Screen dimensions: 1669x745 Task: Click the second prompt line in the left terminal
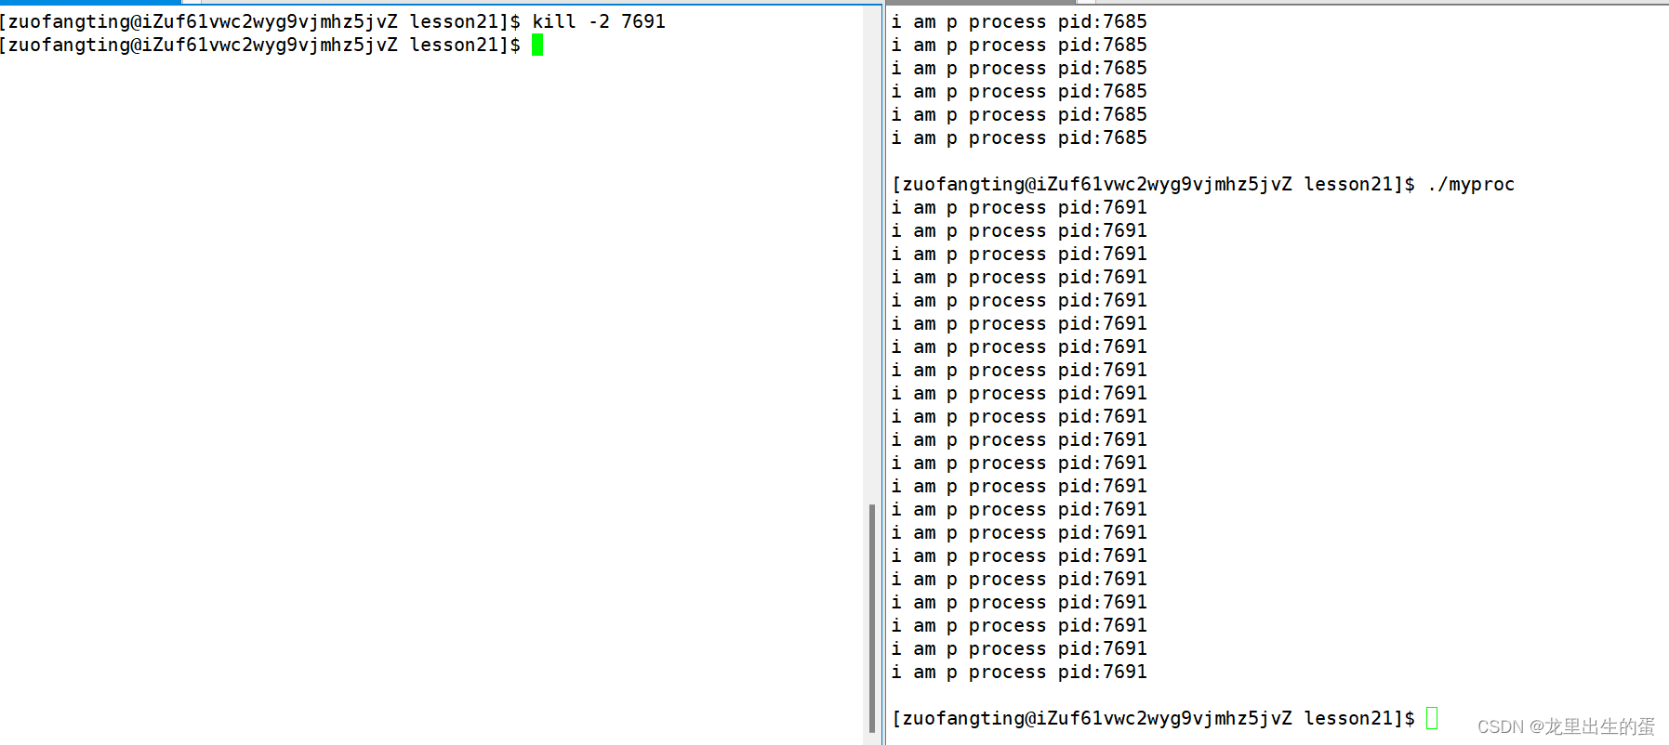tap(260, 45)
